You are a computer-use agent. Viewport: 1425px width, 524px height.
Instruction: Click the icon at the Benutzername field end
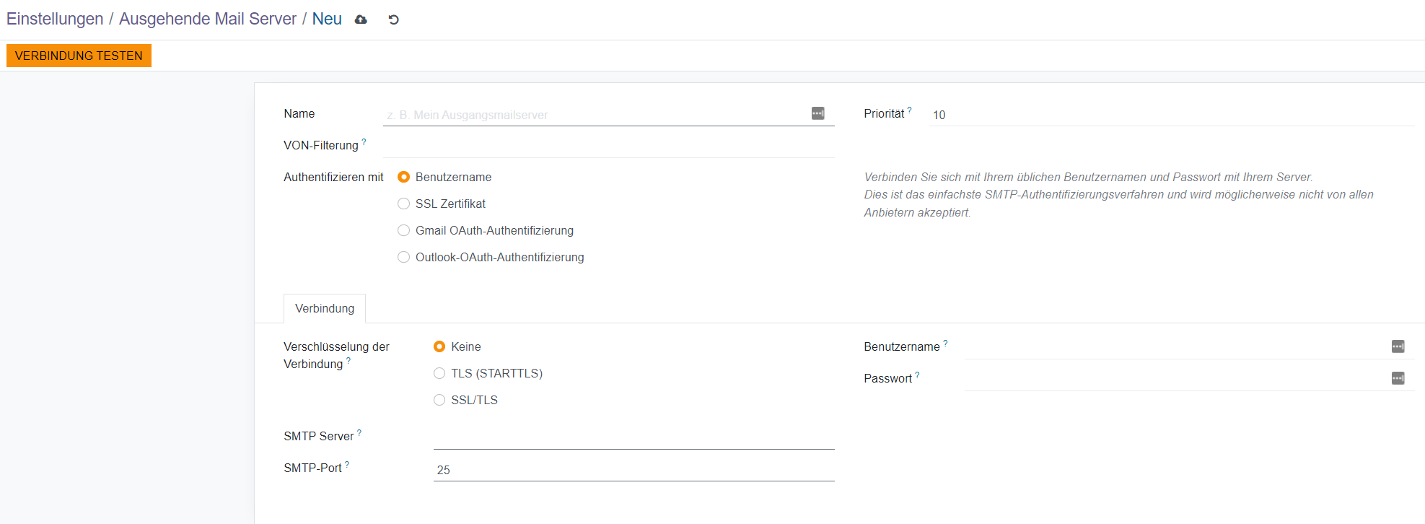(x=1398, y=346)
